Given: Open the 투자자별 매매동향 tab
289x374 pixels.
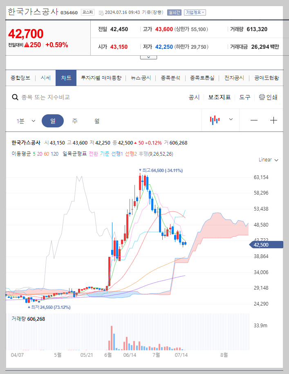Looking at the screenshot, I should 101,78.
